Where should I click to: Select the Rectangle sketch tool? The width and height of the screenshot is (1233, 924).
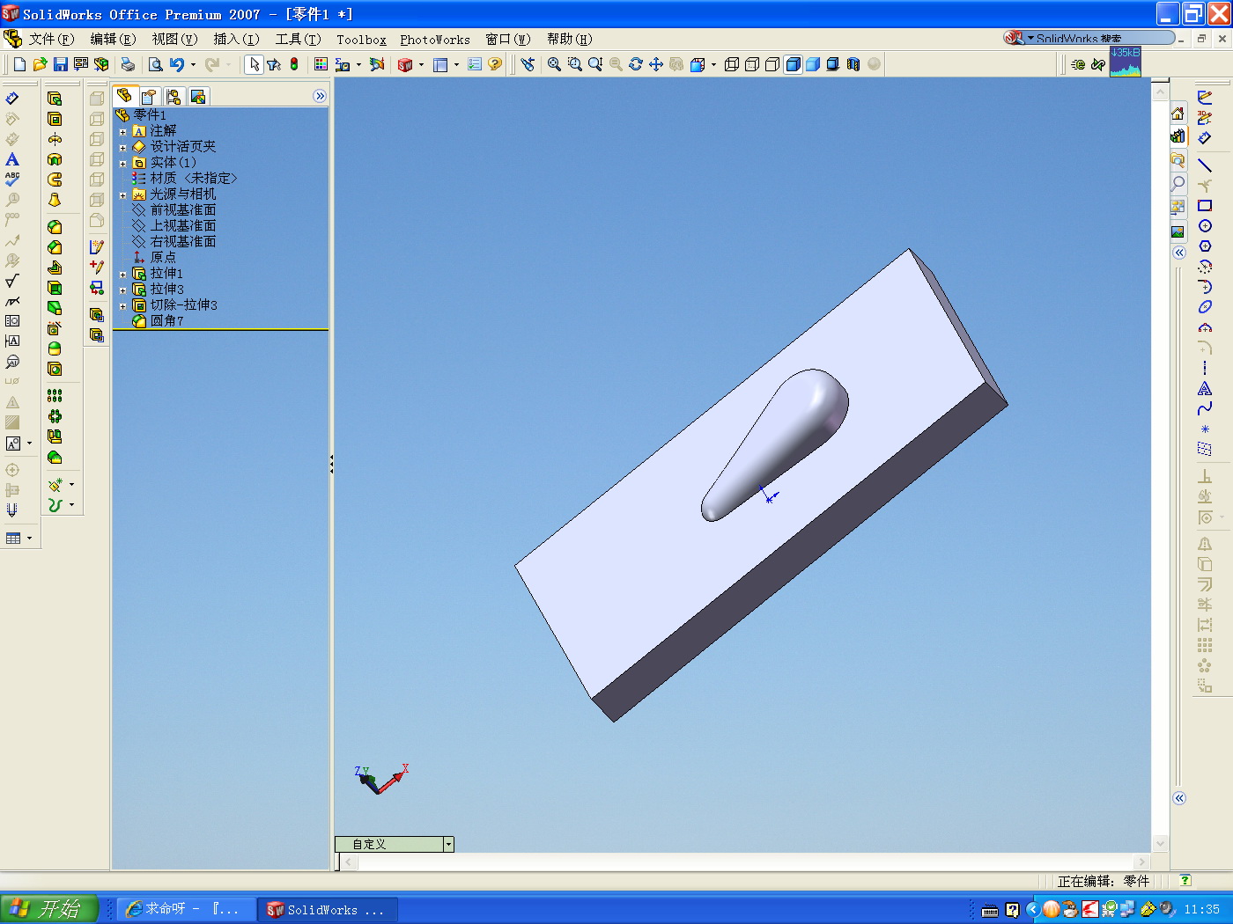[x=1205, y=206]
